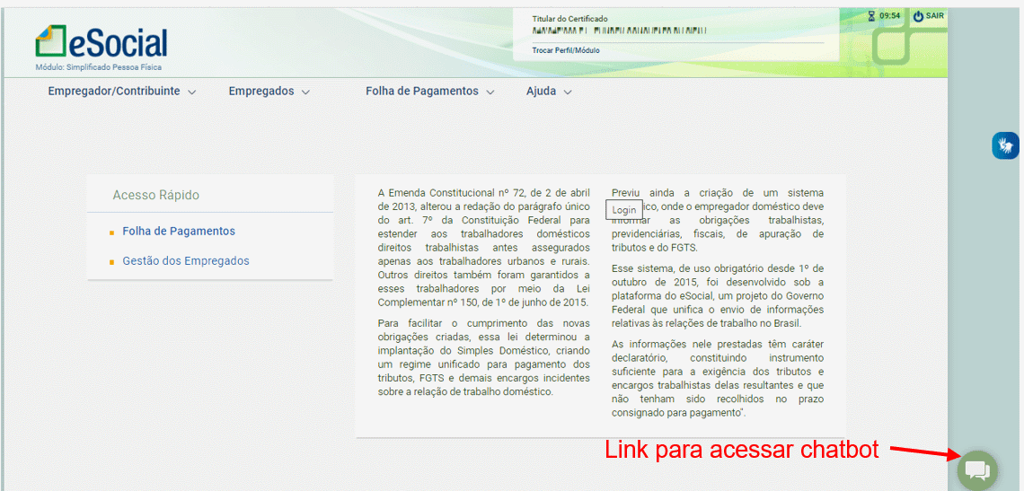1024x491 pixels.
Task: Expand chevron beside Folha de Pagamentos menu
Action: (490, 92)
